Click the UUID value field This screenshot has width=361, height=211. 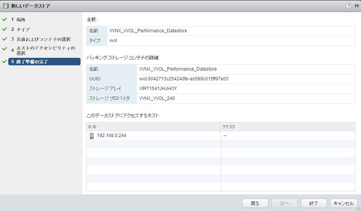click(246, 79)
